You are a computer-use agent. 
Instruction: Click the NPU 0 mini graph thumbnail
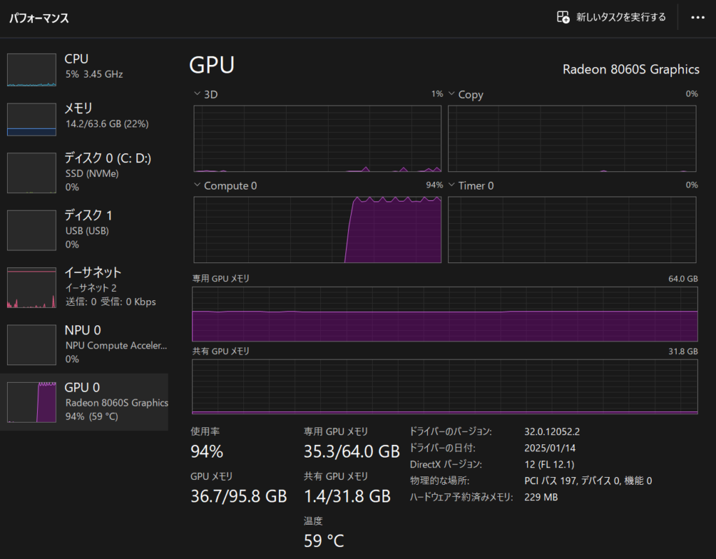click(31, 345)
